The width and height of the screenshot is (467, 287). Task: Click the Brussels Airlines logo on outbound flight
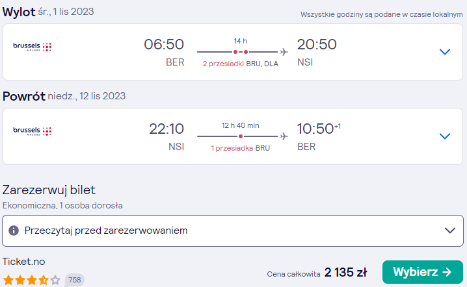[x=32, y=47]
